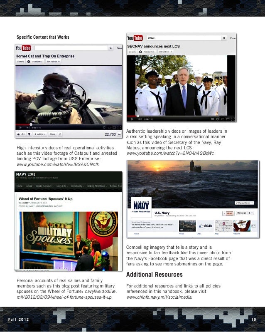This screenshot has width=265, height=332.
Task: Click the Military Spouses blog post image
Action: 69,241
